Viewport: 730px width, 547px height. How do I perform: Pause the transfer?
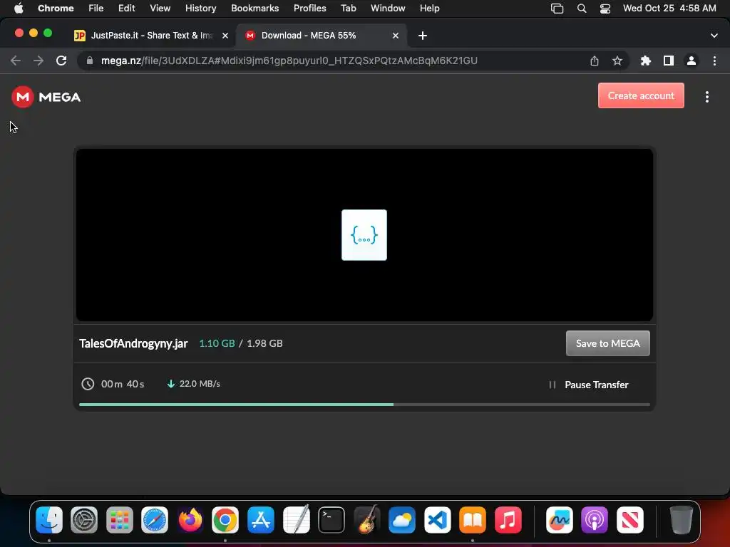(589, 385)
